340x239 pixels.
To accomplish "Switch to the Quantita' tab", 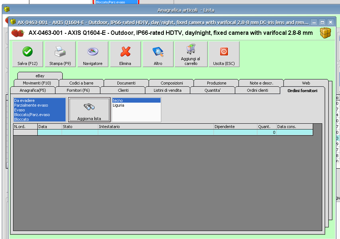I will click(x=212, y=90).
